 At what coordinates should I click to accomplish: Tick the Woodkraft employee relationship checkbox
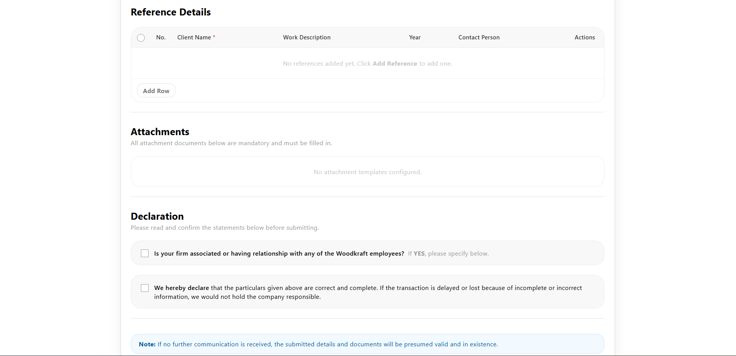coord(145,253)
